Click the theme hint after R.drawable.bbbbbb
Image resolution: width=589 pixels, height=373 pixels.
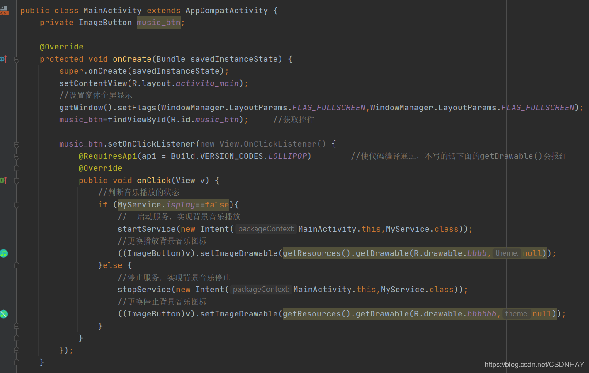coord(517,314)
